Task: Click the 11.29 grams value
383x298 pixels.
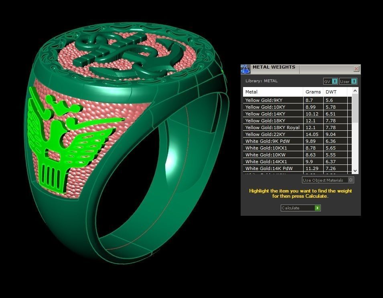Action: click(x=312, y=168)
